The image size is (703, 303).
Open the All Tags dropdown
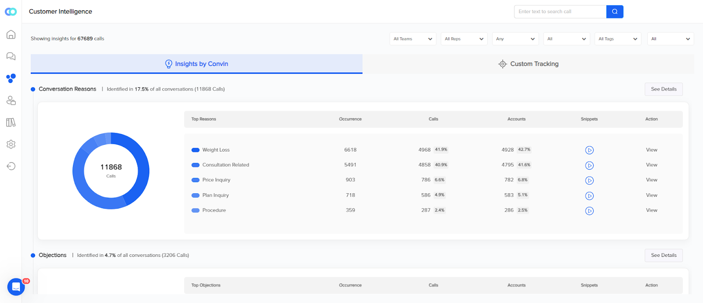(618, 39)
